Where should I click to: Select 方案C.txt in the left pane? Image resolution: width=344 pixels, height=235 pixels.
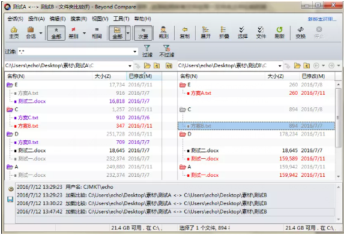coord(28,117)
